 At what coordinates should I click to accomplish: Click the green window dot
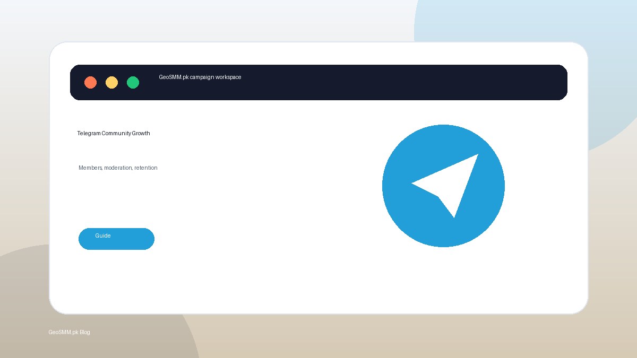[x=133, y=82]
